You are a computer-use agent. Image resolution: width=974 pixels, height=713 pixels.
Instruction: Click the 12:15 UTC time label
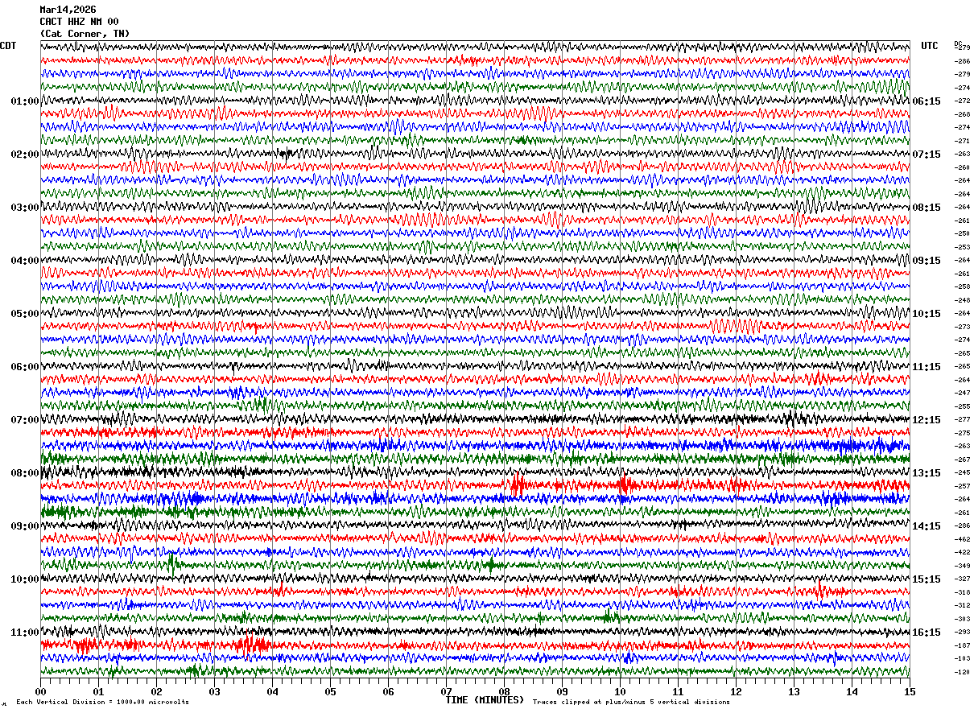click(927, 420)
